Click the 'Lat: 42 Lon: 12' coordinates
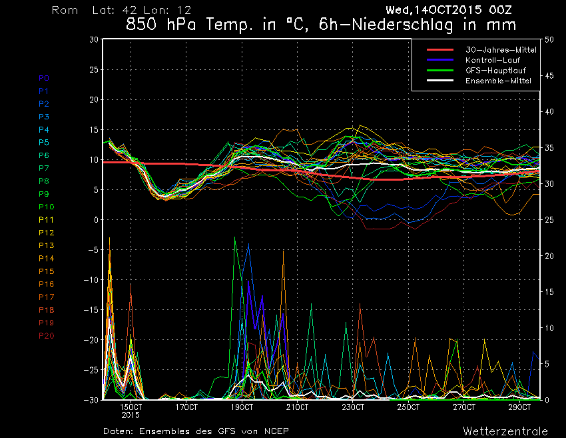This screenshot has height=438, width=566. [x=142, y=10]
